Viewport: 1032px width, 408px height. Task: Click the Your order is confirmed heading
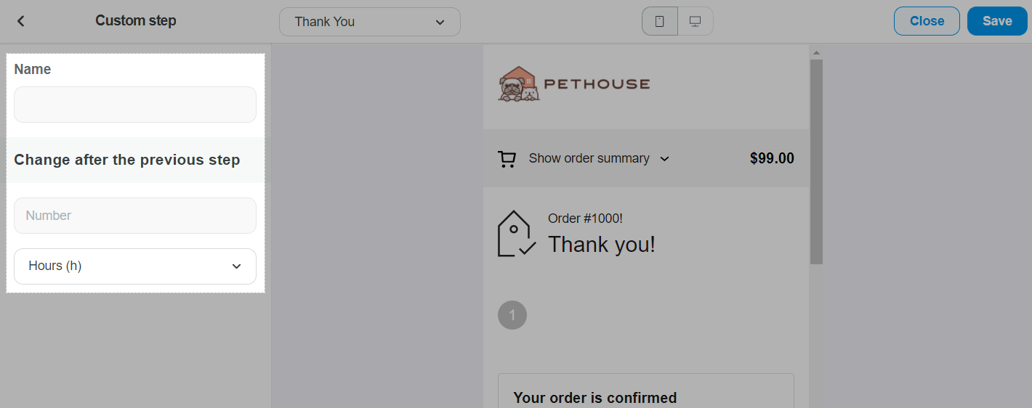594,398
